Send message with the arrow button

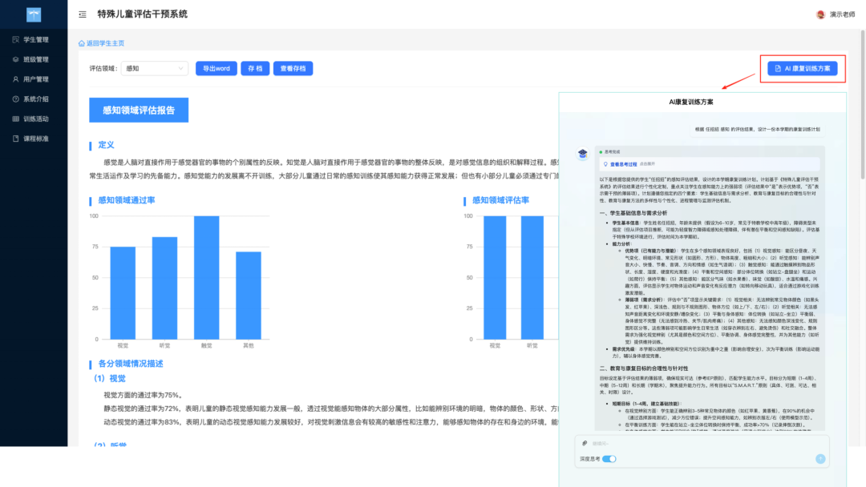click(820, 459)
